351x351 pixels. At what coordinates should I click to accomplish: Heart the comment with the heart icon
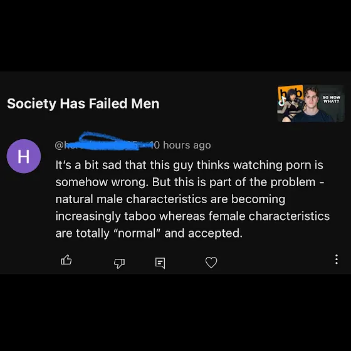pyautogui.click(x=211, y=263)
